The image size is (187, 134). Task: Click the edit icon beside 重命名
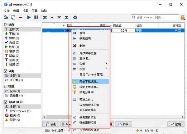click(75, 58)
